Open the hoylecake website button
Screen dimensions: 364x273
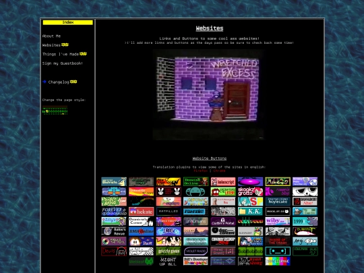(x=278, y=202)
